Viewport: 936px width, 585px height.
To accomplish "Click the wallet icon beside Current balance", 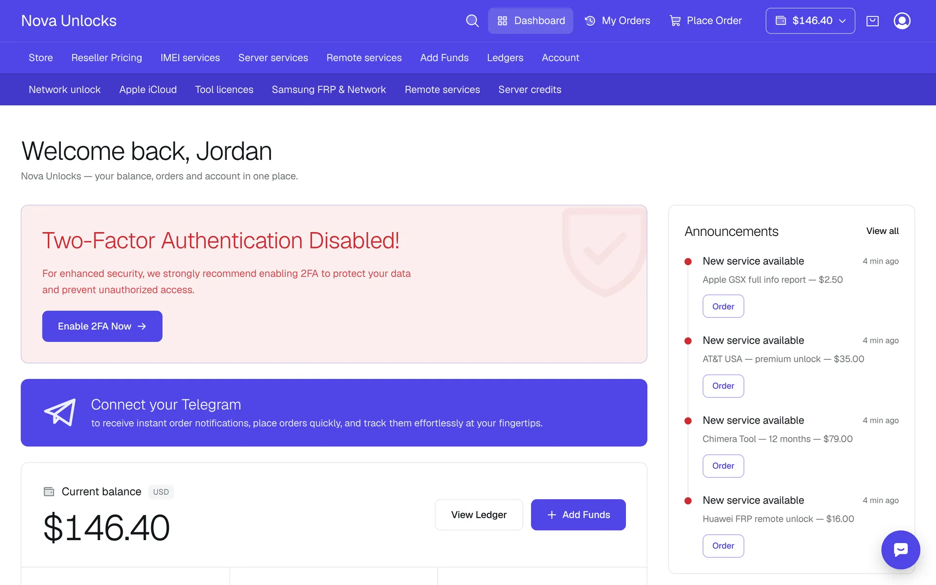I will (49, 491).
